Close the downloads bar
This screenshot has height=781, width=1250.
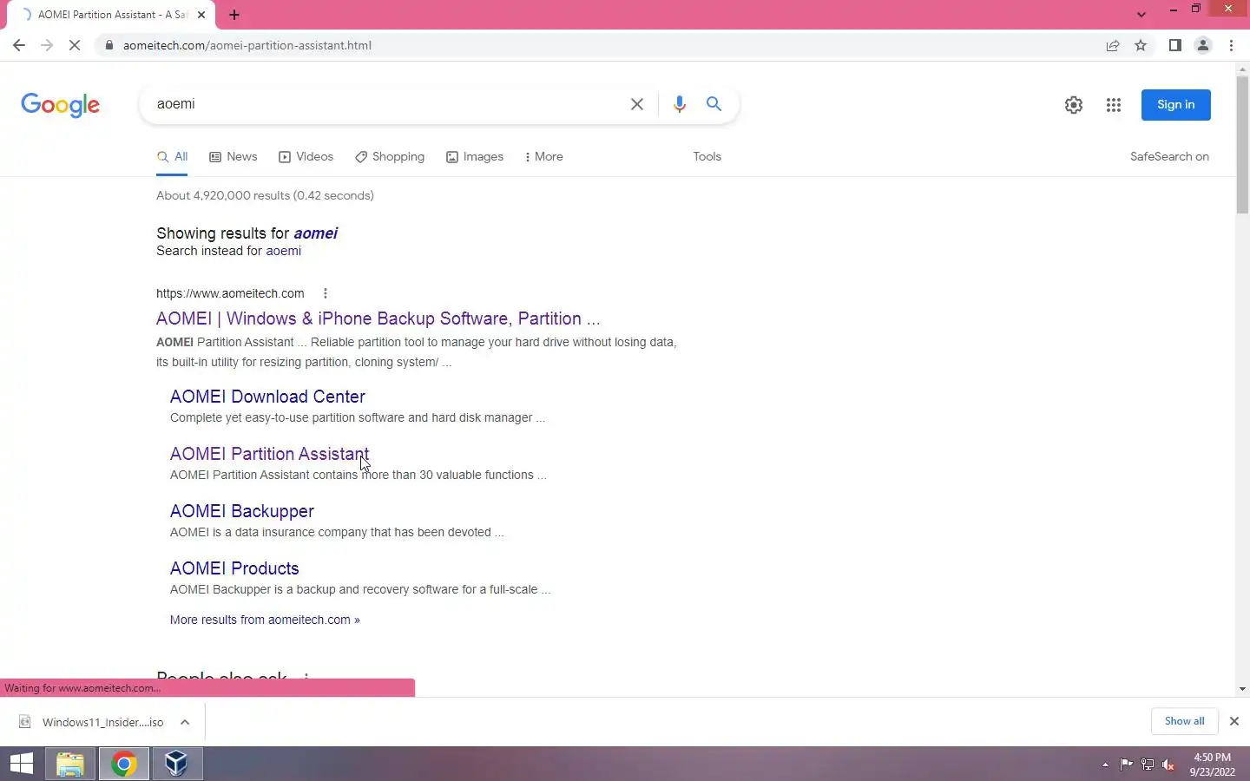[1234, 721]
